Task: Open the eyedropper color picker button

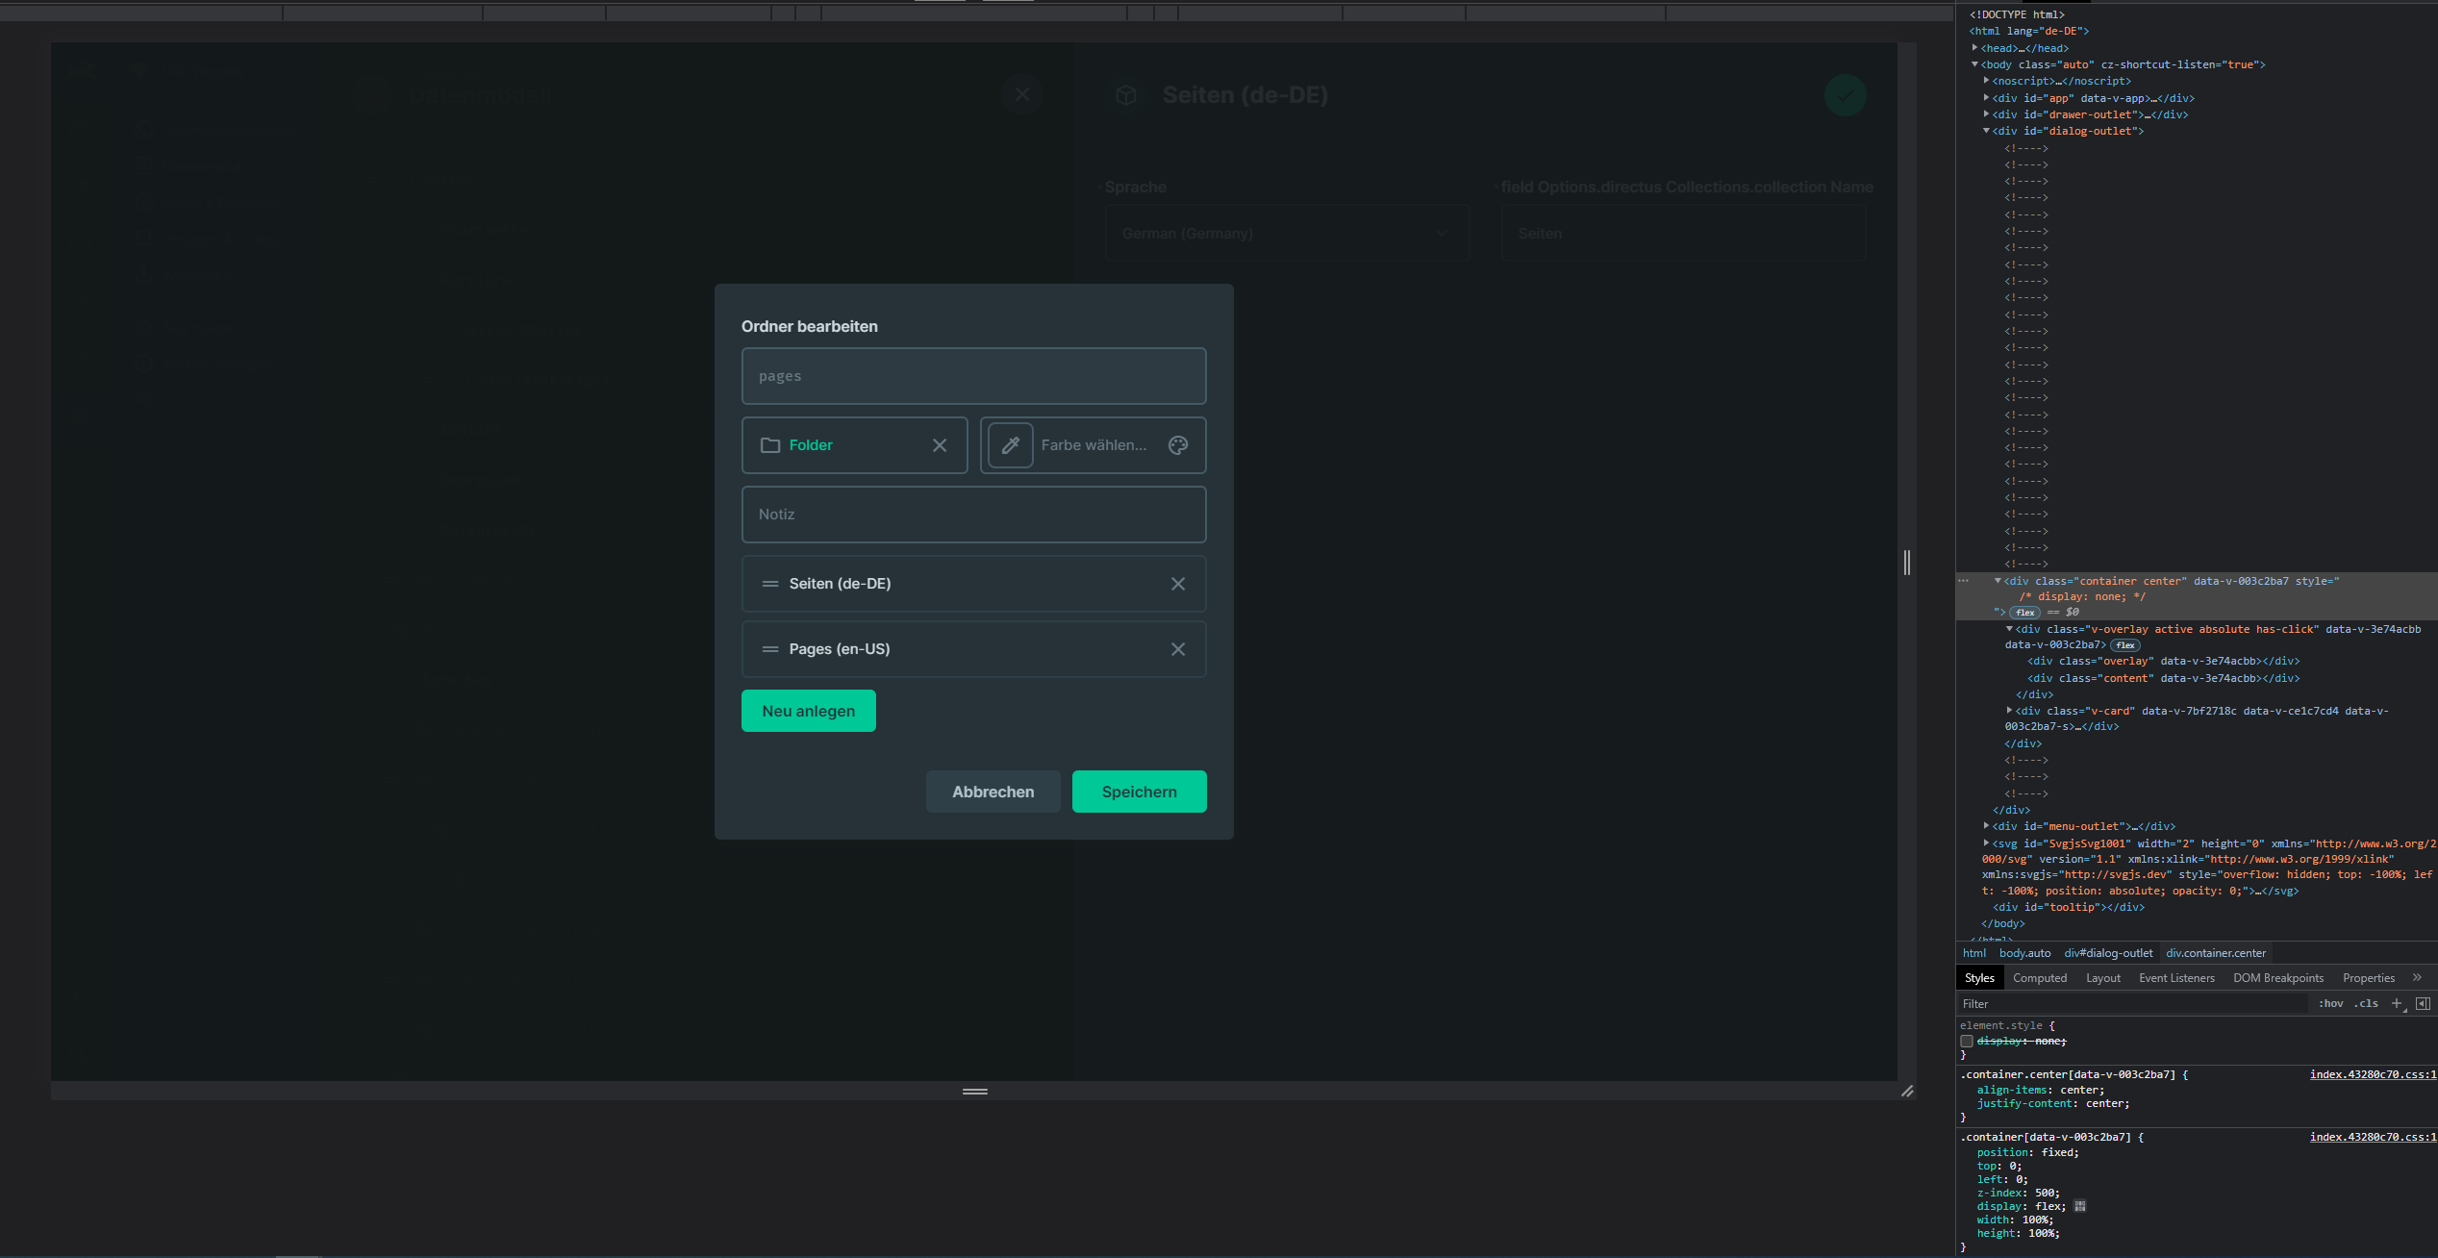Action: click(1010, 445)
